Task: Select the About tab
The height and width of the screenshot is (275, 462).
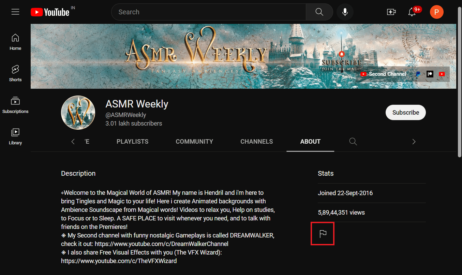Action: (310, 142)
